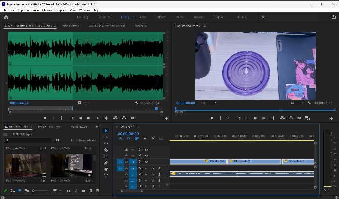The image size is (339, 199).
Task: Open the Sequence menu
Action: coord(32,10)
